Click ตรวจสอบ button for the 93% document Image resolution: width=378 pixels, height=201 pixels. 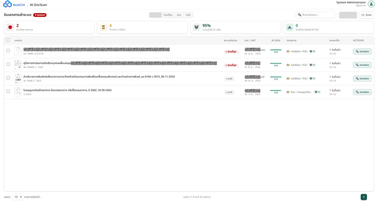tap(362, 92)
